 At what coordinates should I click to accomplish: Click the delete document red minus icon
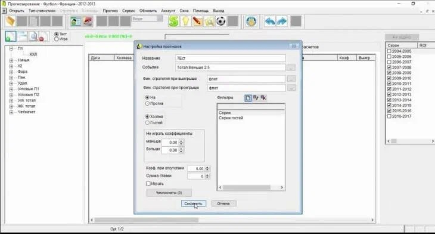44,36
